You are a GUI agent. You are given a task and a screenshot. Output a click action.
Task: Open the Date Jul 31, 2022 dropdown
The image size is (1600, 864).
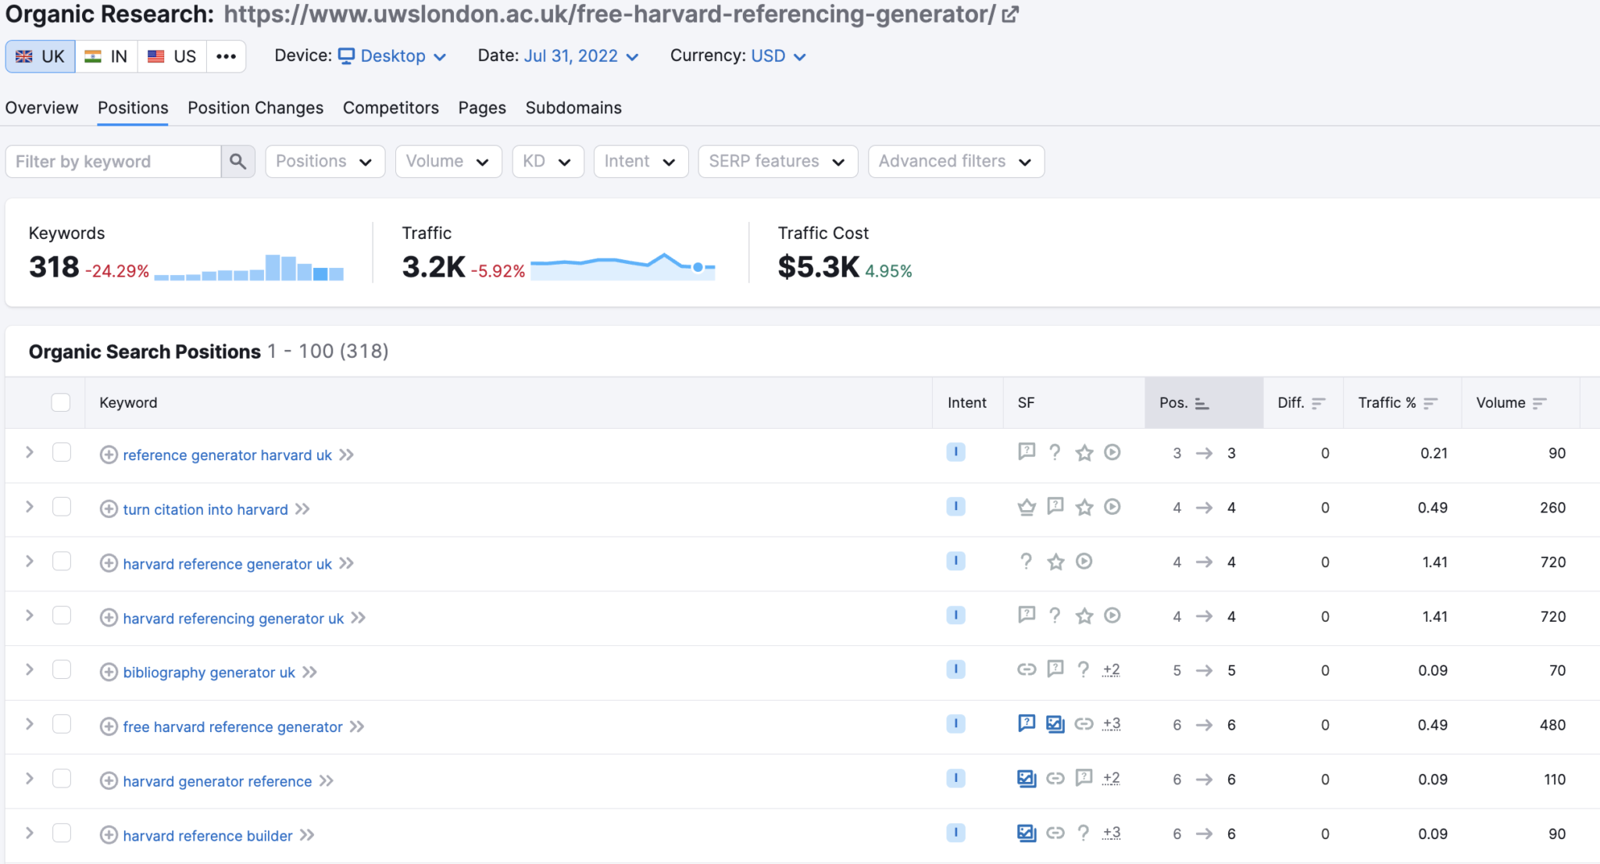(x=581, y=56)
